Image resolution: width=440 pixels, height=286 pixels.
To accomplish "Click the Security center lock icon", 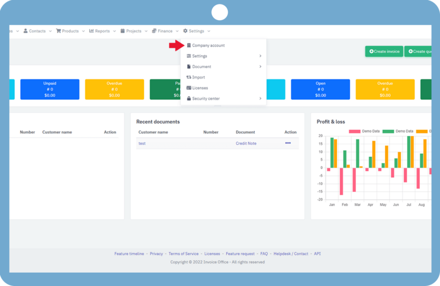I will [189, 99].
